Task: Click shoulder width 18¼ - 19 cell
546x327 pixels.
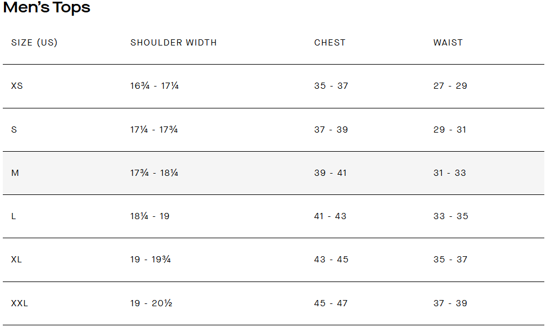Action: pyautogui.click(x=150, y=216)
